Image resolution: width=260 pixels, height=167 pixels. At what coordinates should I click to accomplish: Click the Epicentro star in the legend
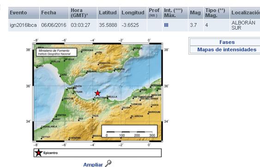[38, 153]
